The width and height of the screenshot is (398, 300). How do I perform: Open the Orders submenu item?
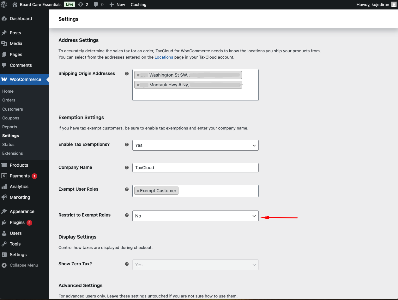click(9, 100)
